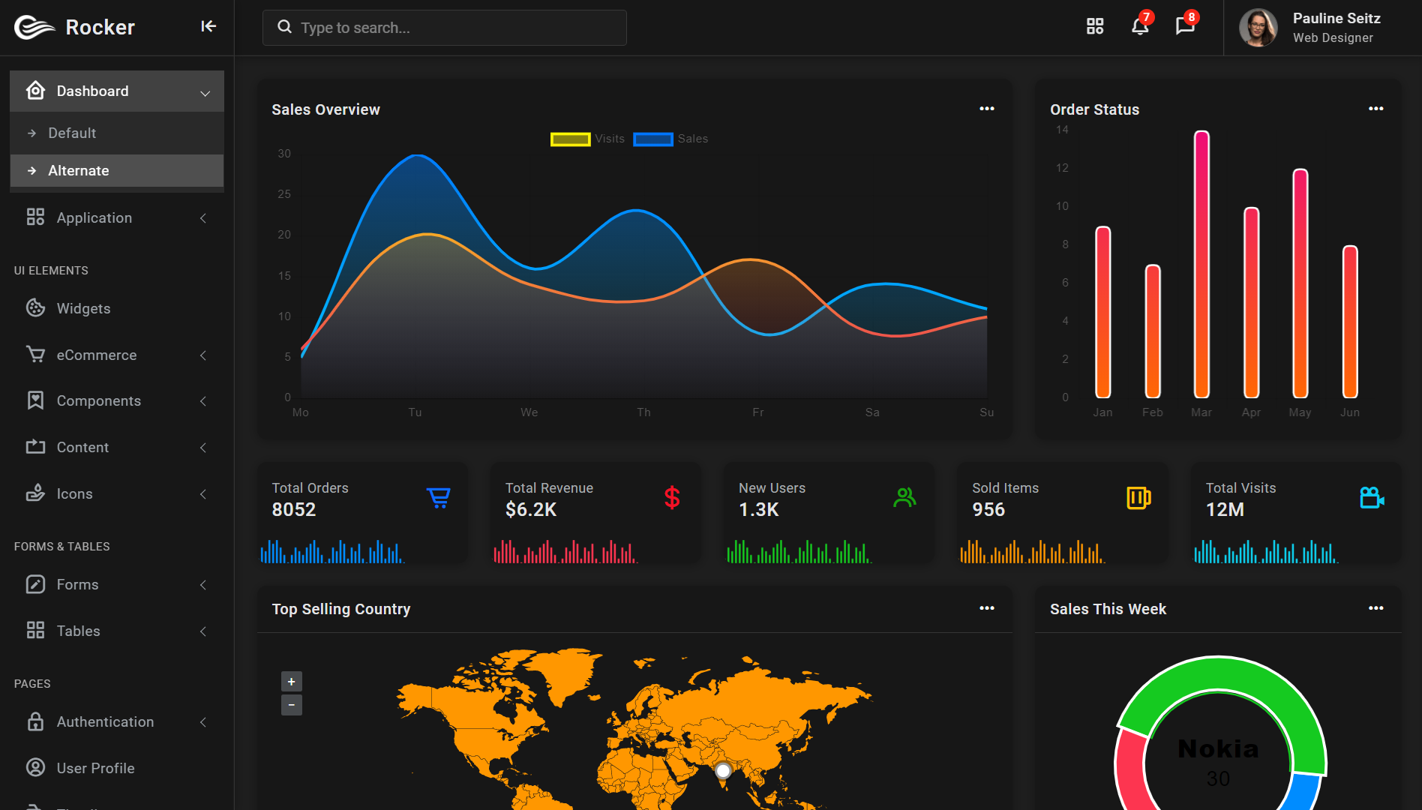Expand the Application submenu
The height and width of the screenshot is (810, 1422).
click(x=117, y=218)
